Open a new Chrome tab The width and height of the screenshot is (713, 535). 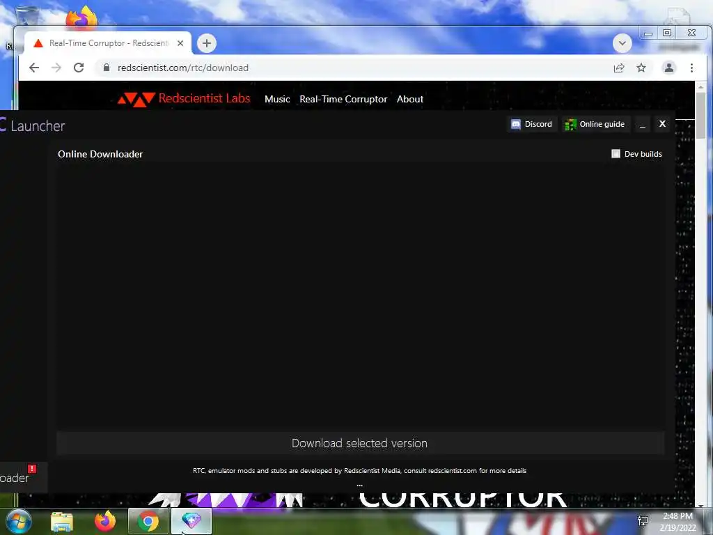pyautogui.click(x=206, y=43)
